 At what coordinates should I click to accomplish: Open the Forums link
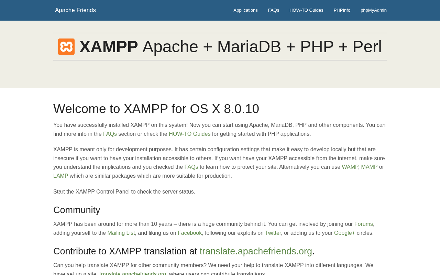pos(364,224)
